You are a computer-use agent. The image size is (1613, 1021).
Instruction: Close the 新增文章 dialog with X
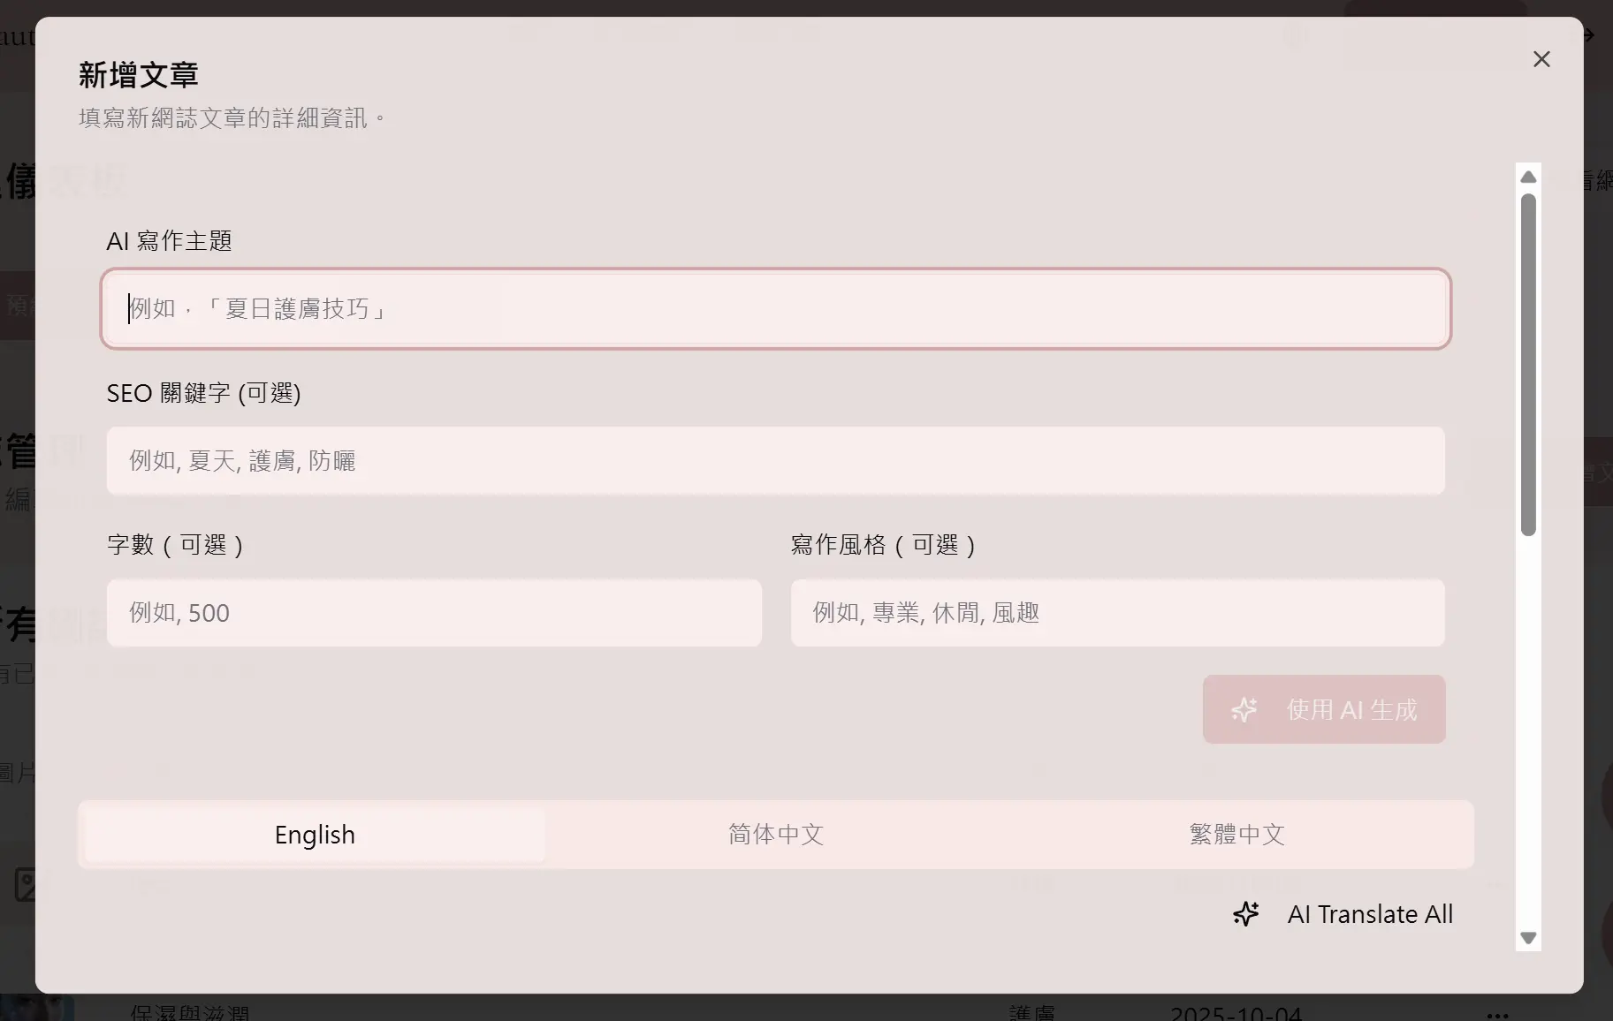[1541, 59]
